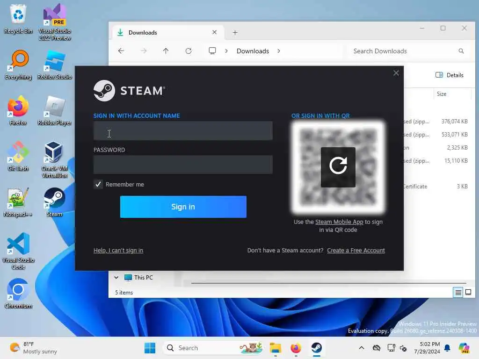Image resolution: width=479 pixels, height=359 pixels.
Task: Show hidden system tray icons
Action: (362, 348)
